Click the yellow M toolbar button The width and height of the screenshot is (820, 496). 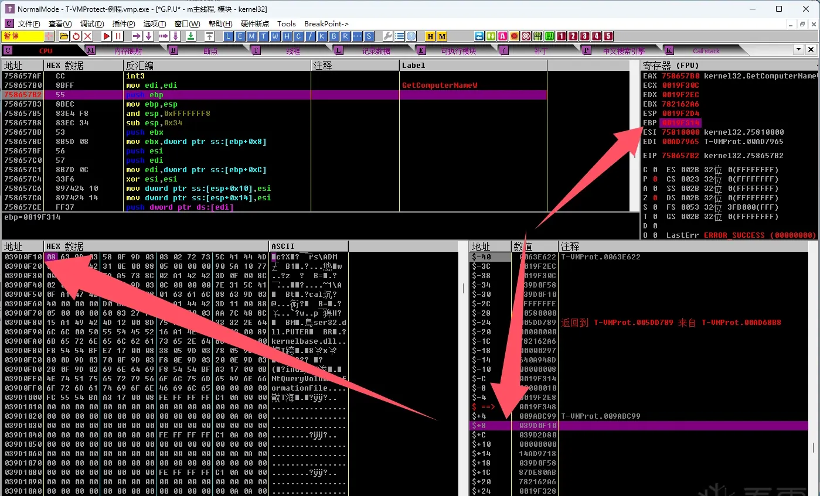coord(442,36)
